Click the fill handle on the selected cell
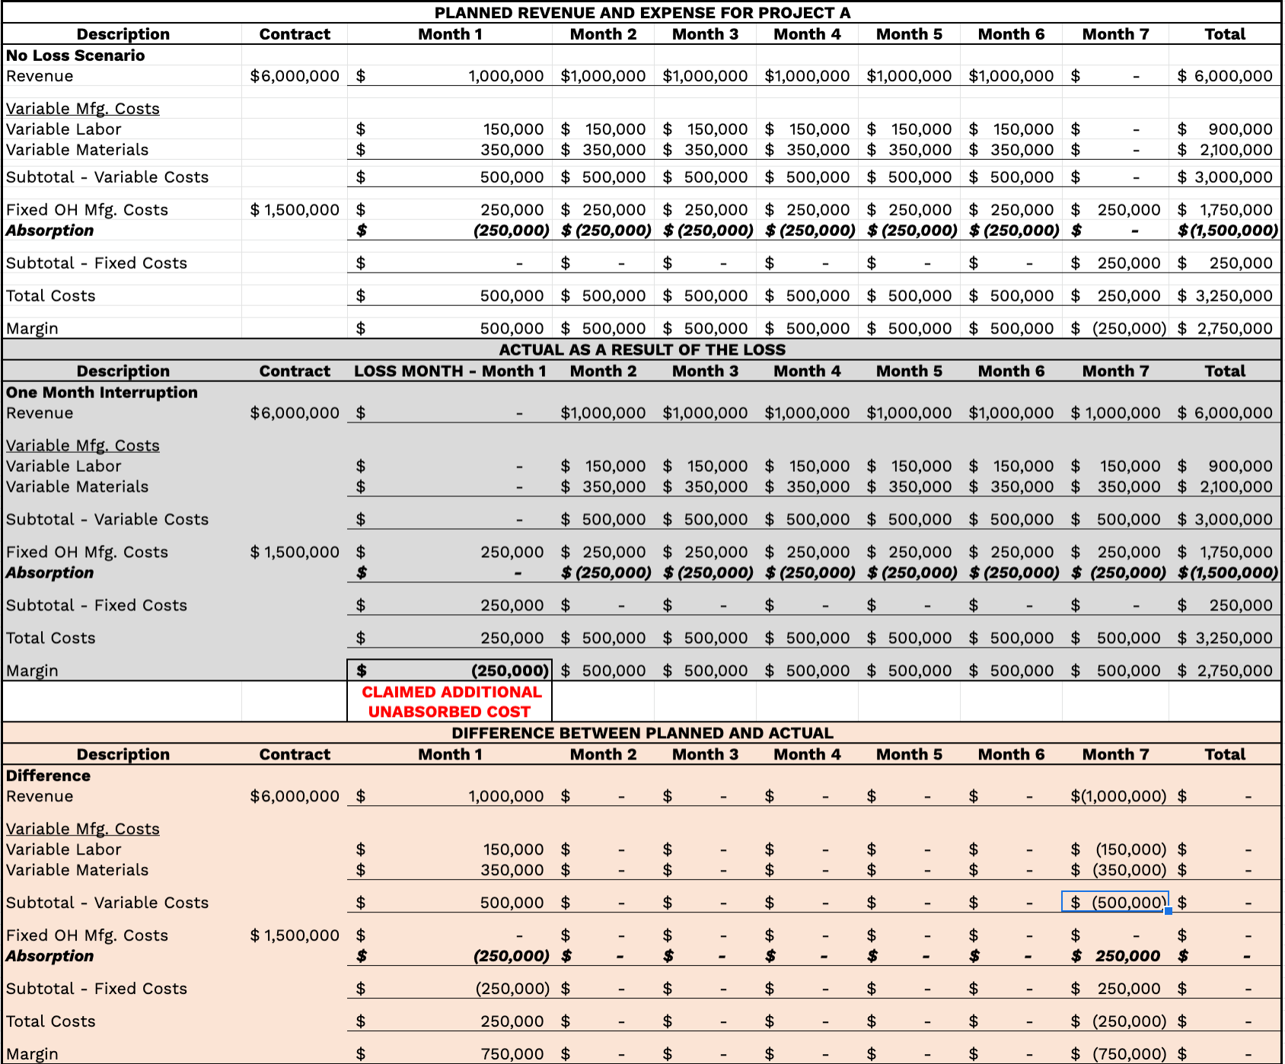This screenshot has width=1285, height=1064. (1169, 911)
